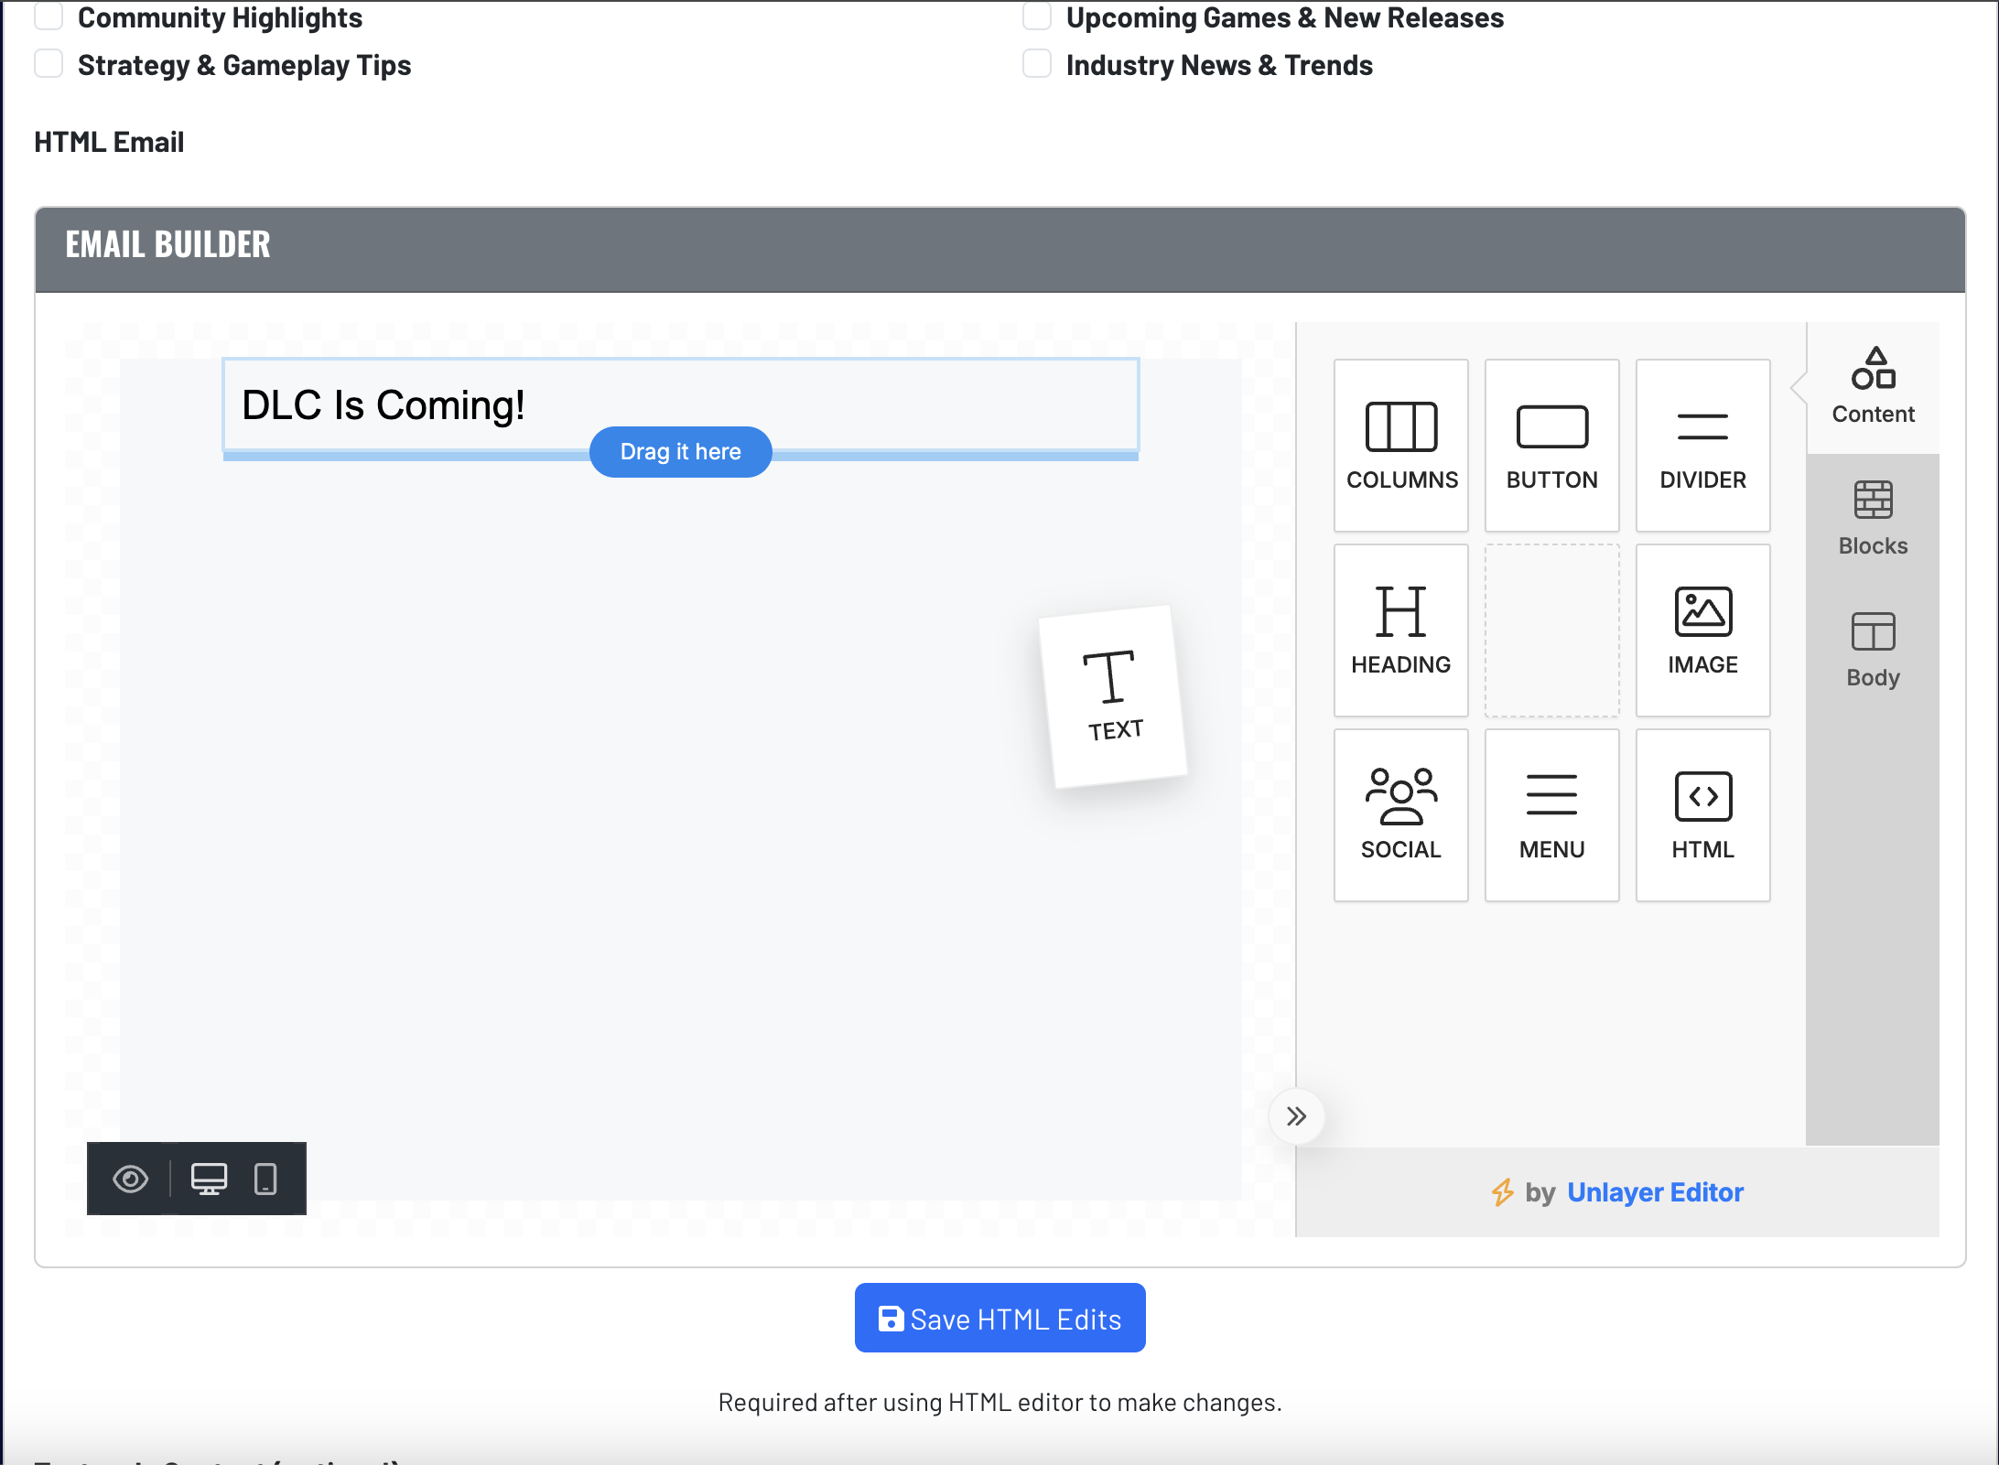Click the eye preview toggle icon

[132, 1180]
